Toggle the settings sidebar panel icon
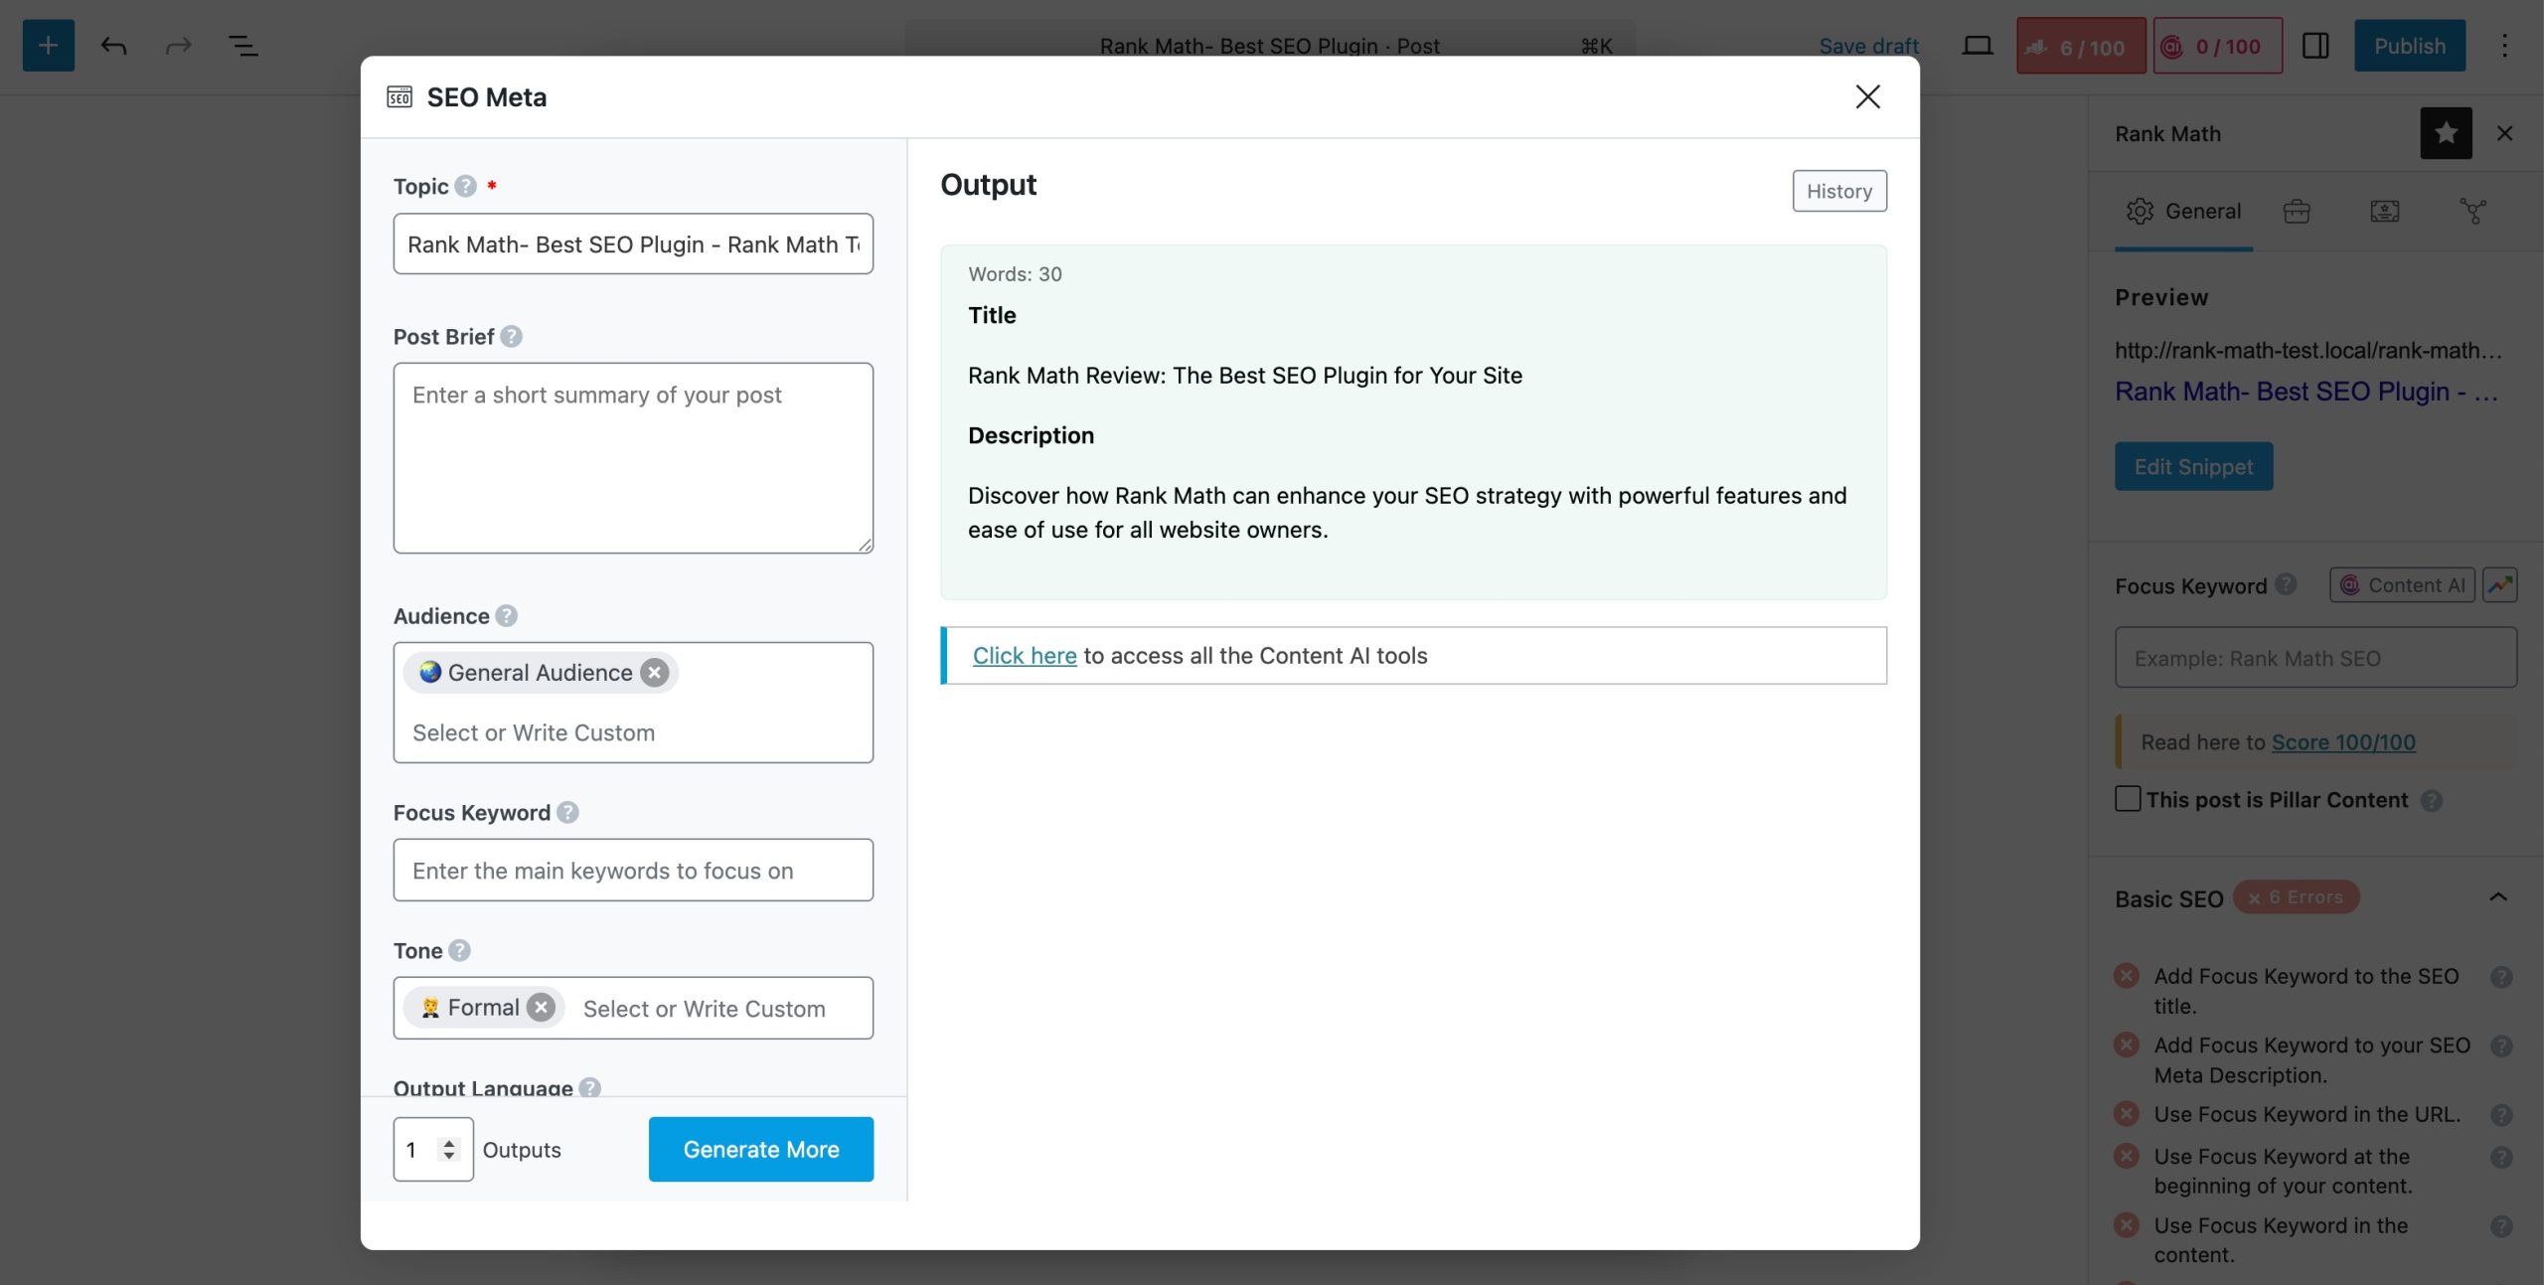 coord(2315,46)
